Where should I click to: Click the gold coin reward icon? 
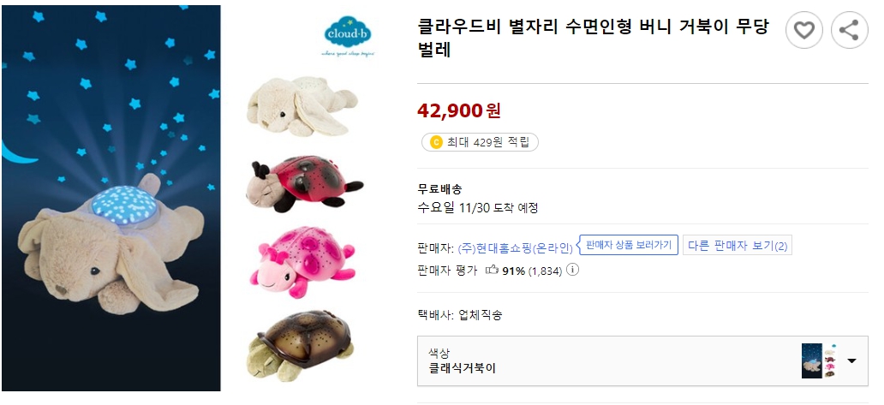click(x=436, y=142)
